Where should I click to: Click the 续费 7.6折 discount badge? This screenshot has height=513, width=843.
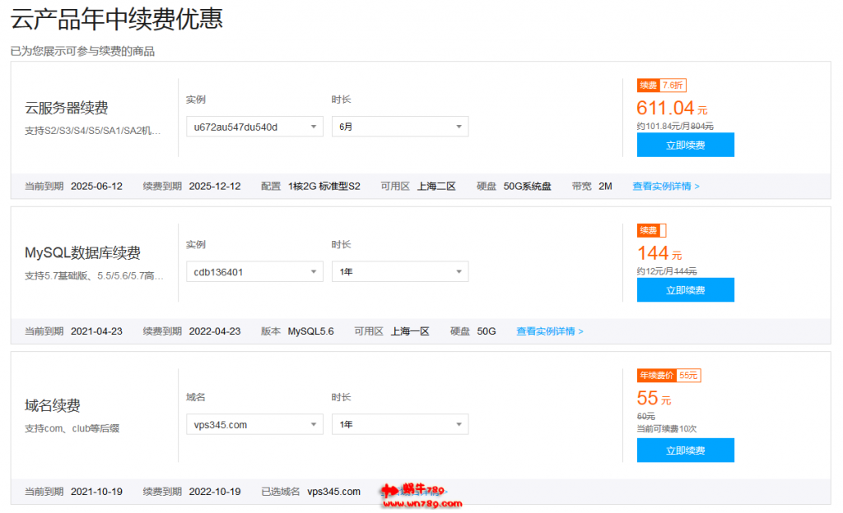661,85
